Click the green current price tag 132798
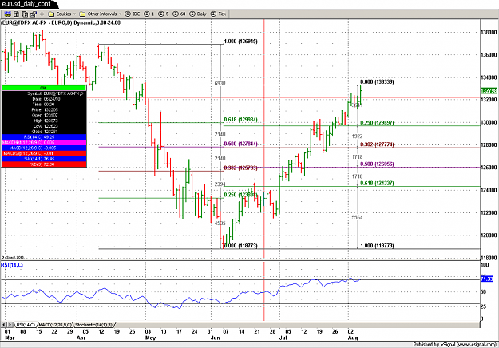This screenshot has height=348, width=499. pos(489,91)
